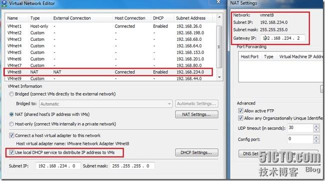Click network list scroll down arrow

click(219, 77)
